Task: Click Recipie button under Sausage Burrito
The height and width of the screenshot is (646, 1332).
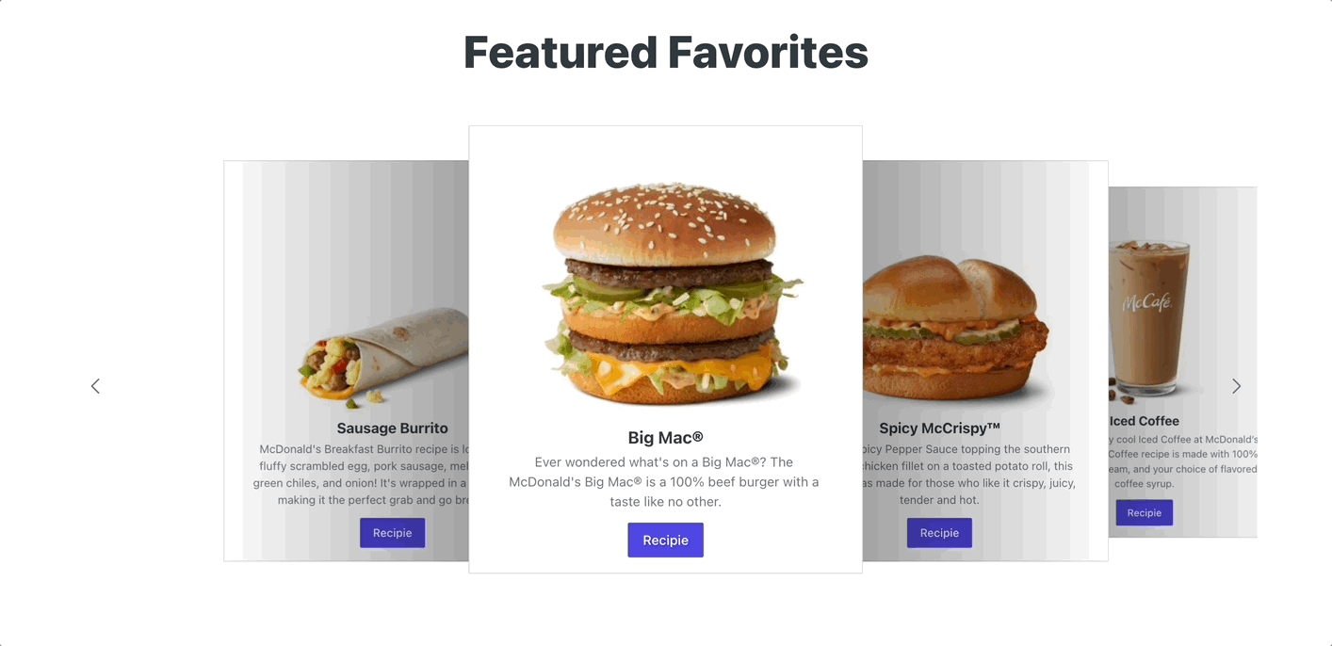Action: [392, 533]
